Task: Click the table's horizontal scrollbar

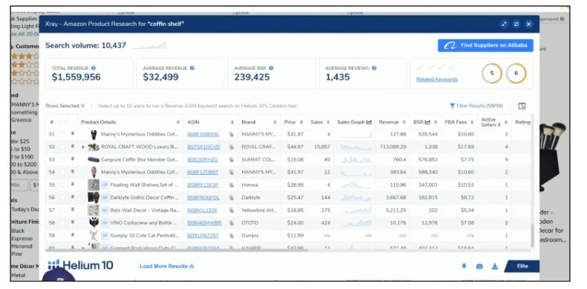Action: pyautogui.click(x=177, y=250)
